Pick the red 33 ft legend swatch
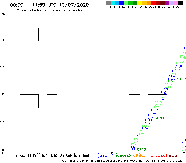Screen dimensions: 186x163 [x=153, y=3]
